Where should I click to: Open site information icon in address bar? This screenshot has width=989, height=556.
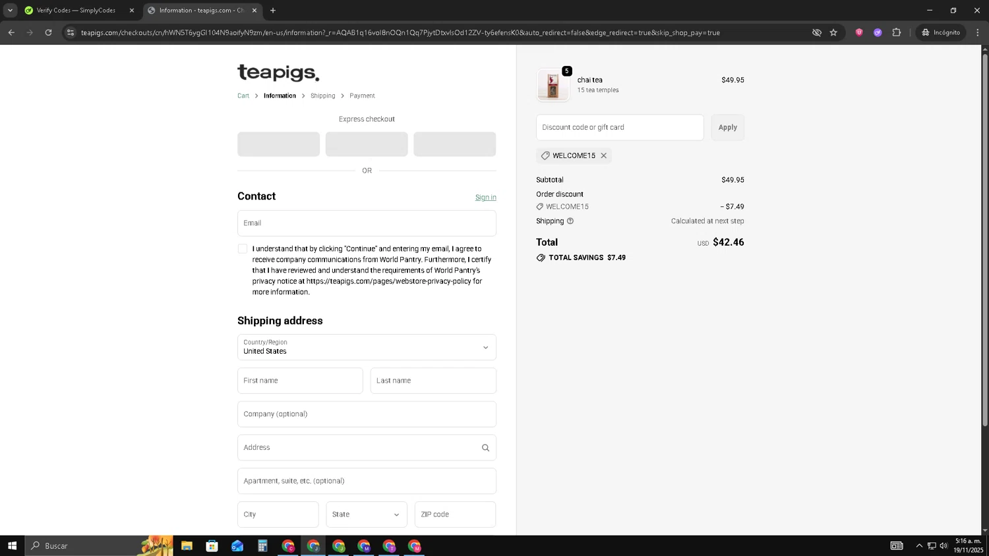click(71, 32)
